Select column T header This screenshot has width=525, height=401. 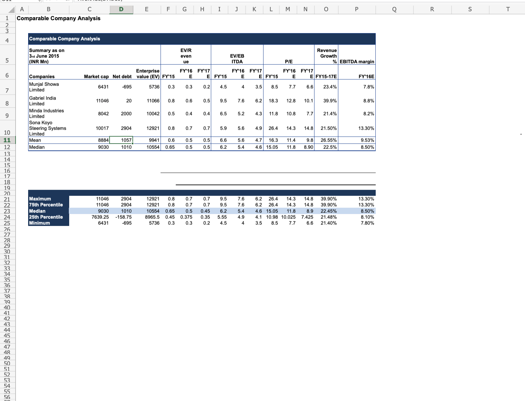coord(508,10)
